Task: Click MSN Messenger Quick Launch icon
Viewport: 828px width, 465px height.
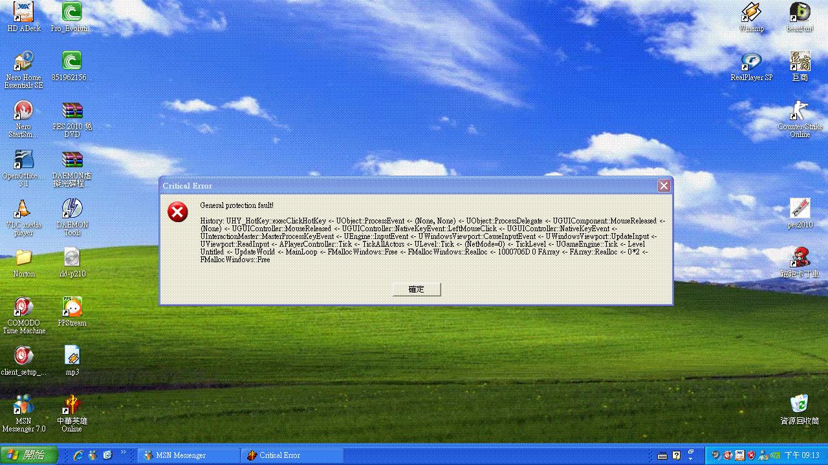Action: coord(93,455)
